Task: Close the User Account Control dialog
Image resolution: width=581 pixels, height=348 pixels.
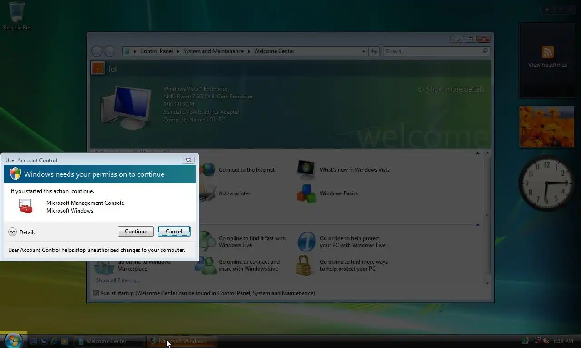Action: coord(188,160)
